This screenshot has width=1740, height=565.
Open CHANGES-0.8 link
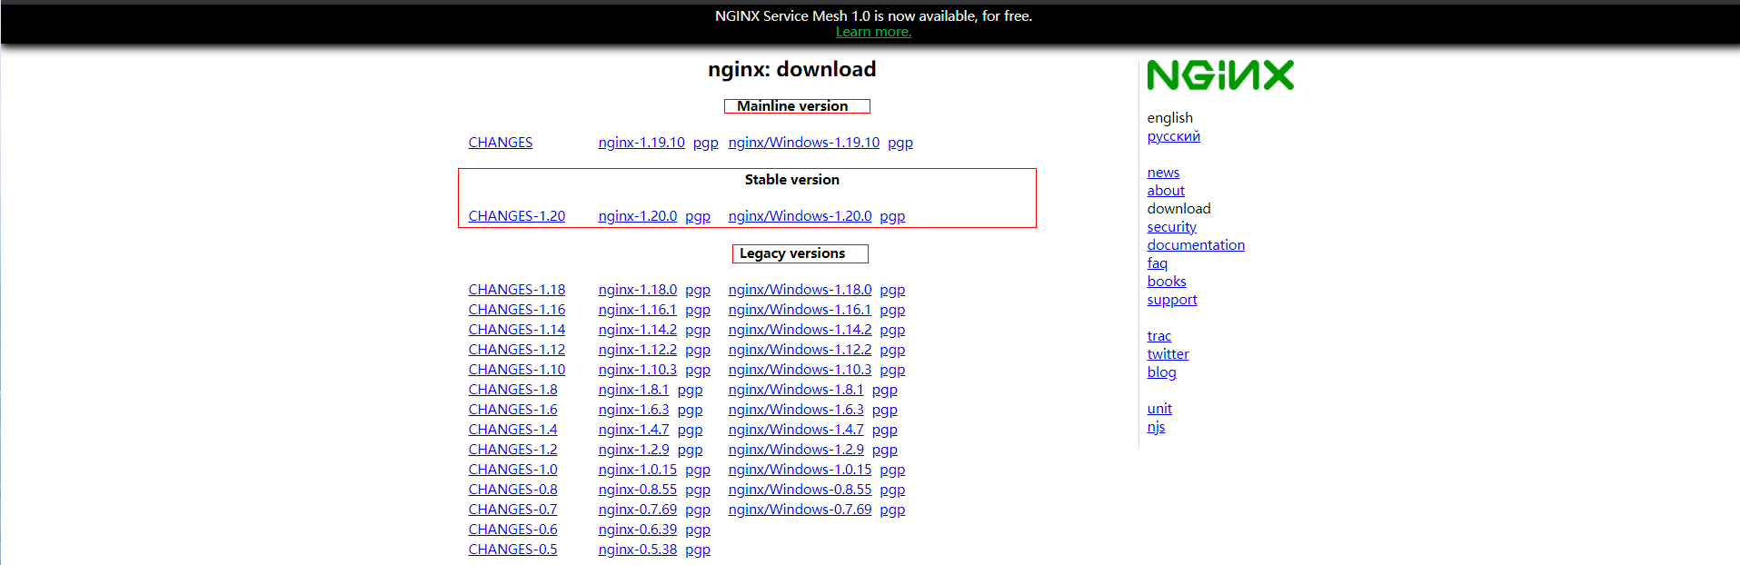[x=513, y=490]
